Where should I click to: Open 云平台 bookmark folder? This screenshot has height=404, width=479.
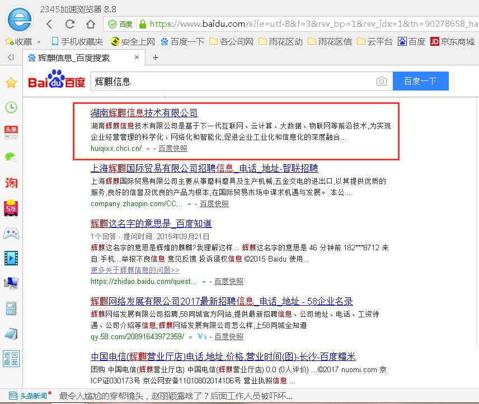click(374, 41)
